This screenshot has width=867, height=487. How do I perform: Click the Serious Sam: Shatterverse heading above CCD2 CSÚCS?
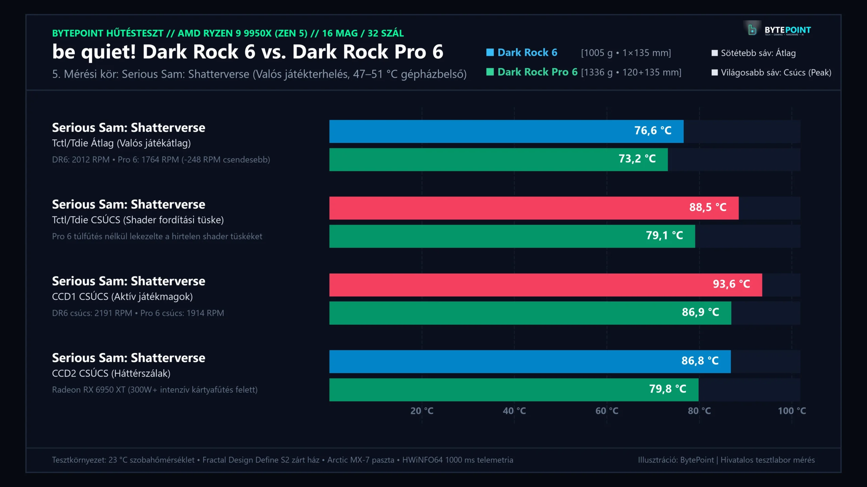pos(129,358)
